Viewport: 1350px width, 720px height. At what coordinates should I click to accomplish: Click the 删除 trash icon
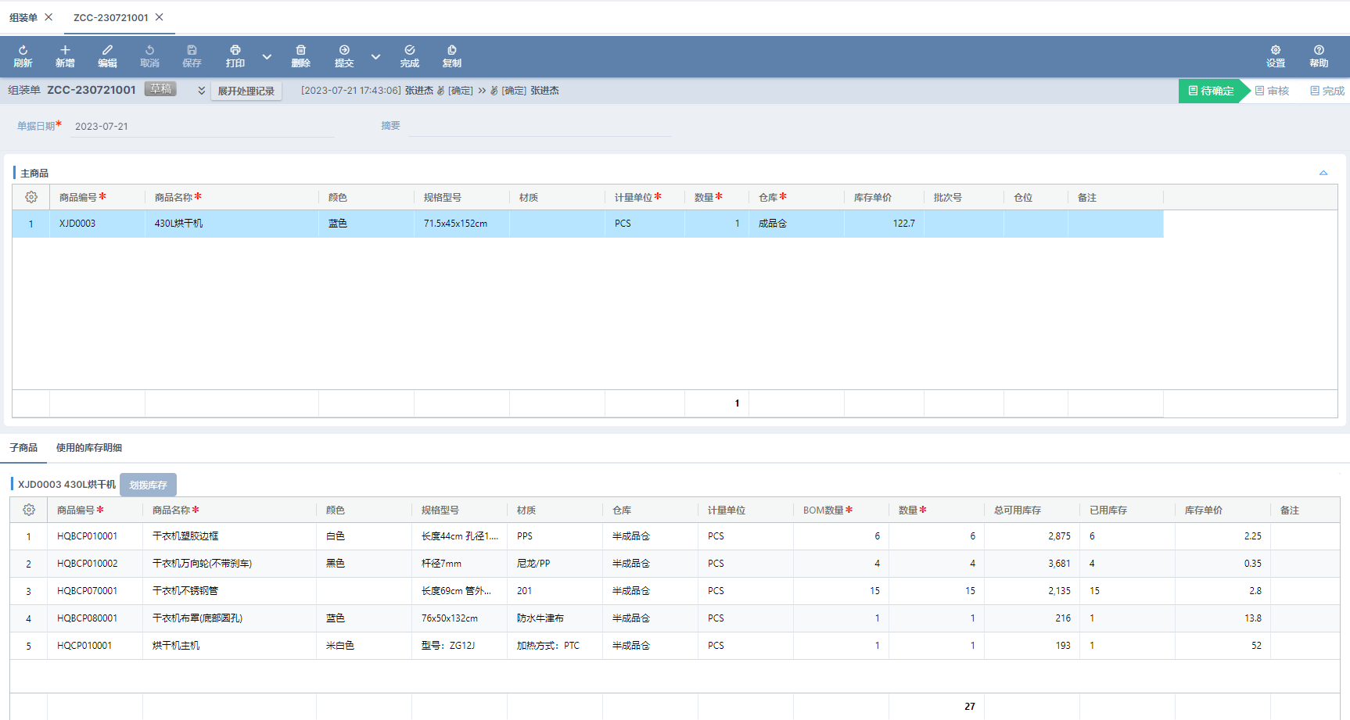tap(300, 51)
